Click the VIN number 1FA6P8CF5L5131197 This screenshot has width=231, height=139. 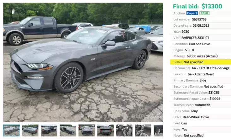coord(194,38)
